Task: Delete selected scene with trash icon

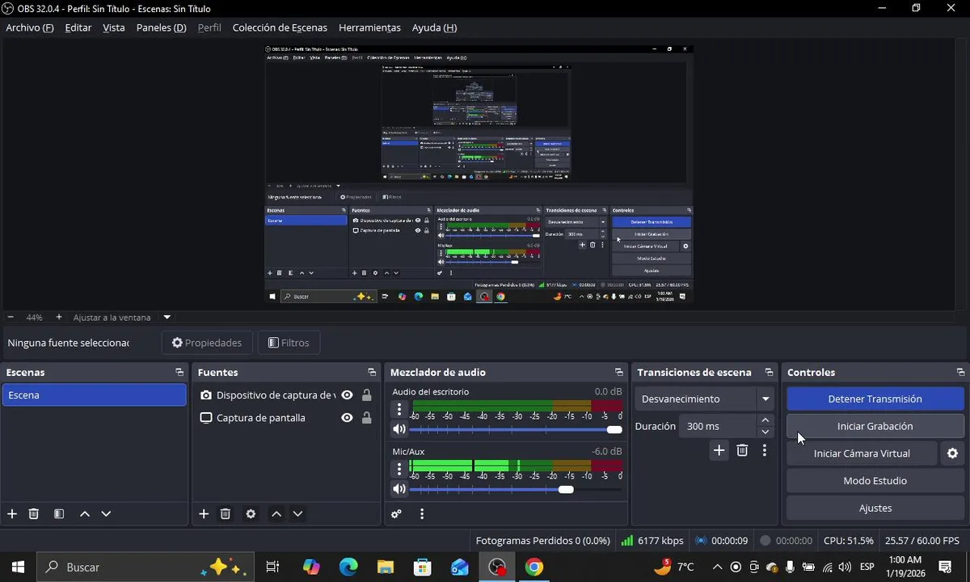Action: click(x=34, y=513)
